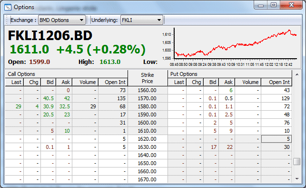The height and width of the screenshot is (188, 306).
Task: Click the Call Options Ask column header
Action: coord(64,82)
